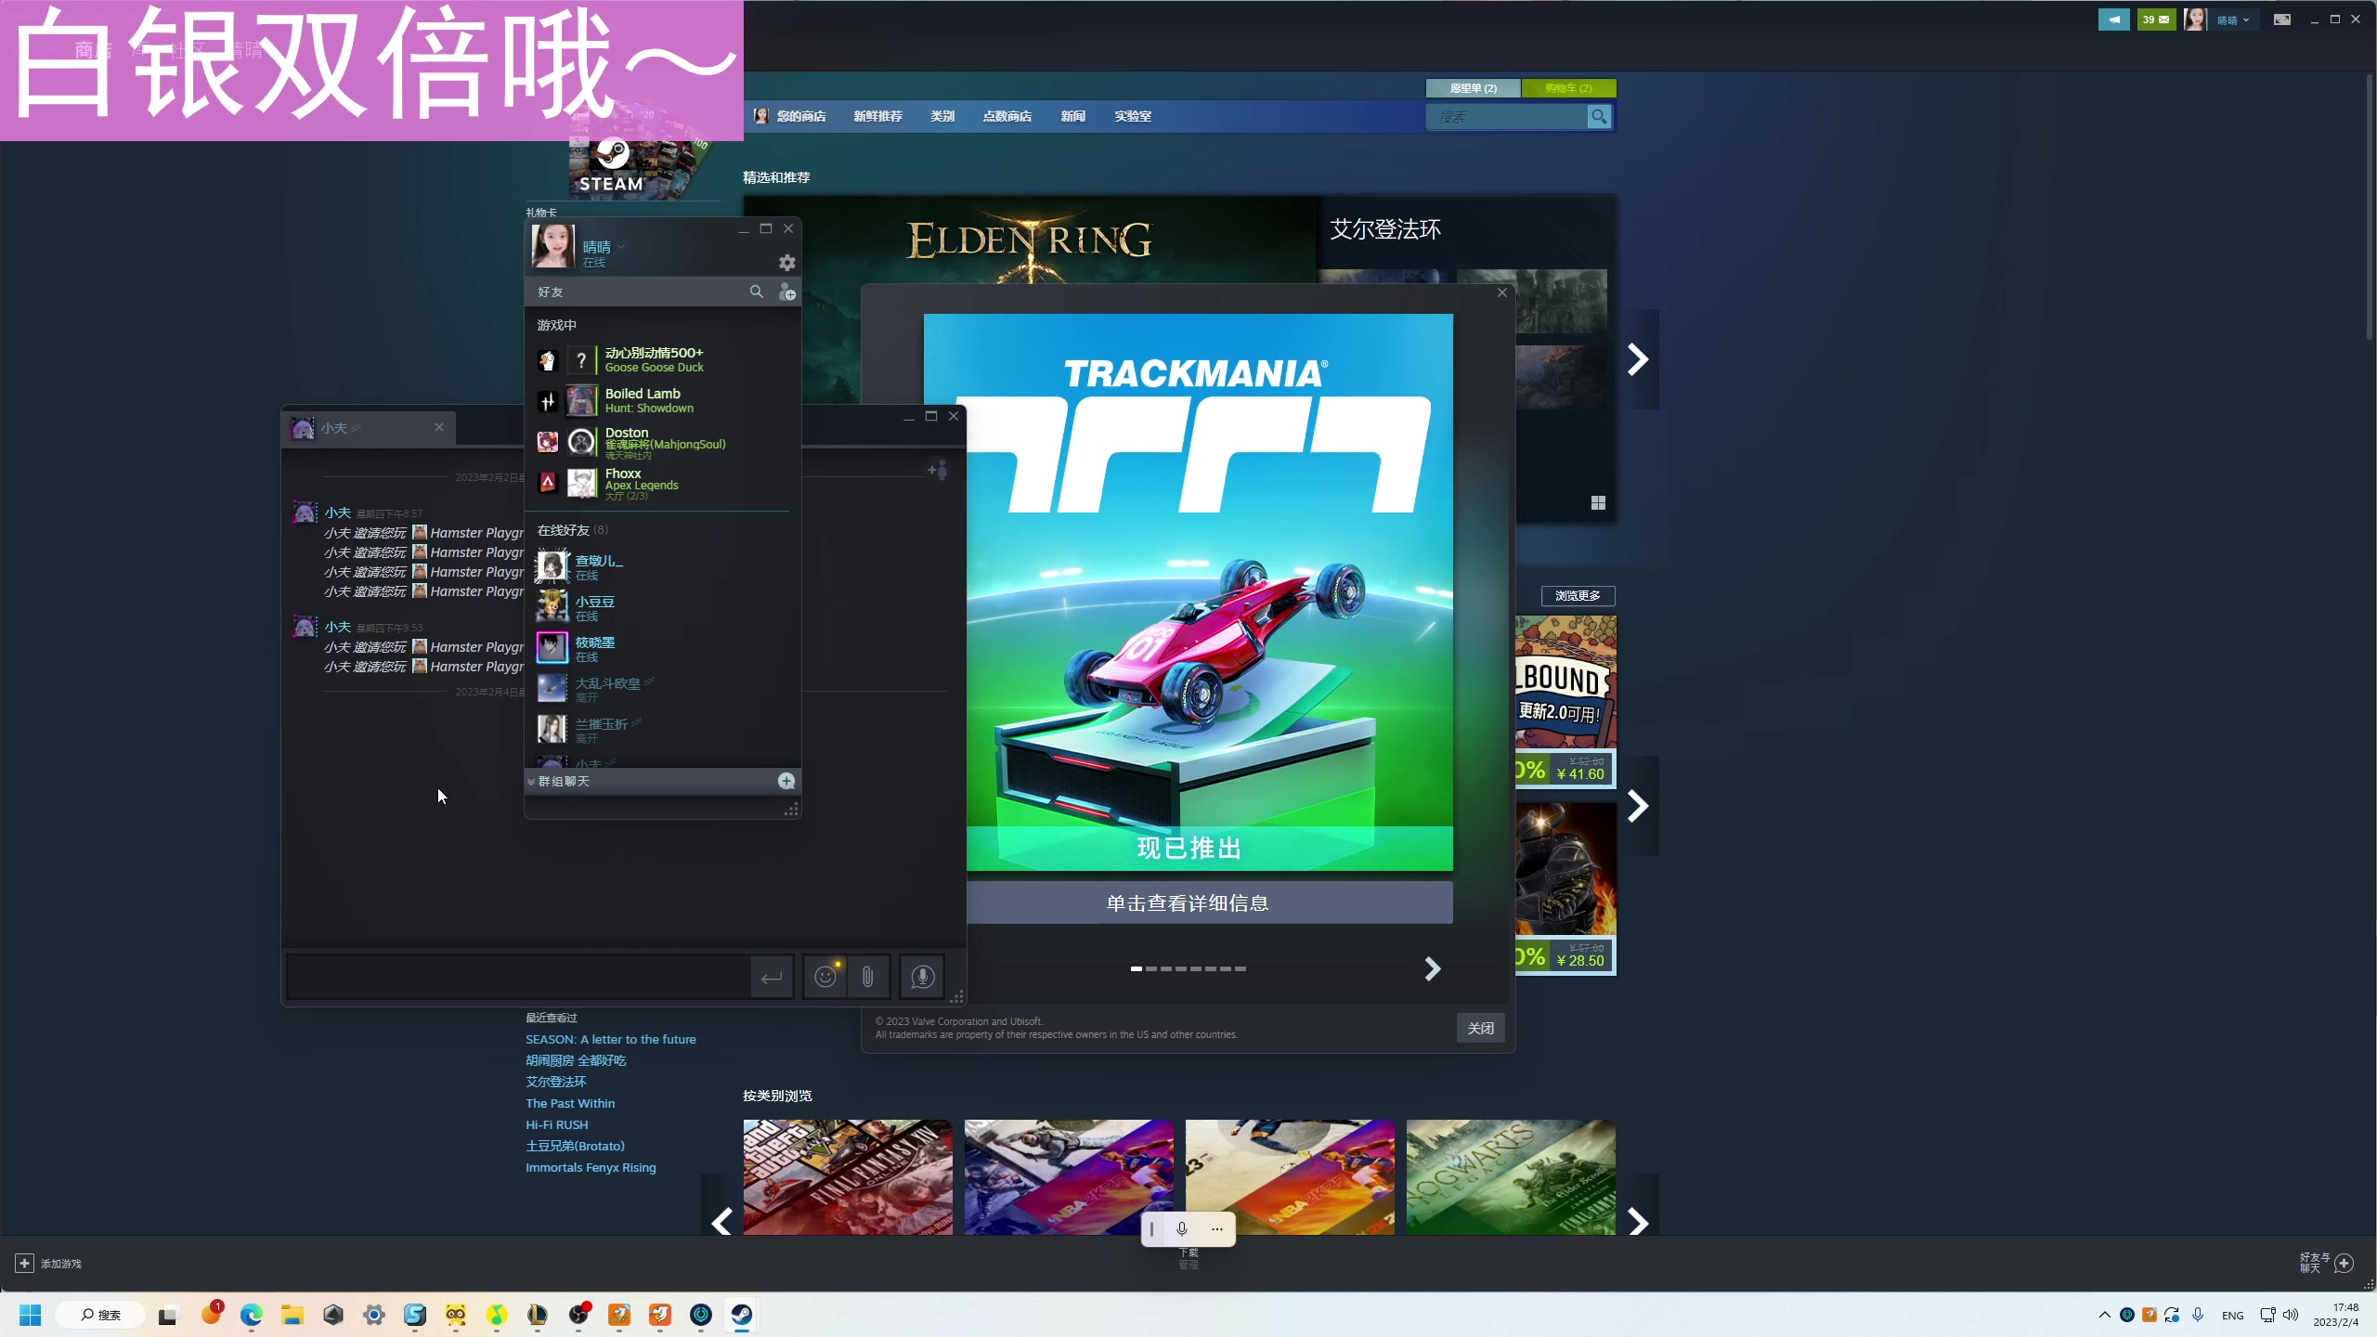
Task: Collapse the 游戏中 in-game friends section
Action: [557, 325]
